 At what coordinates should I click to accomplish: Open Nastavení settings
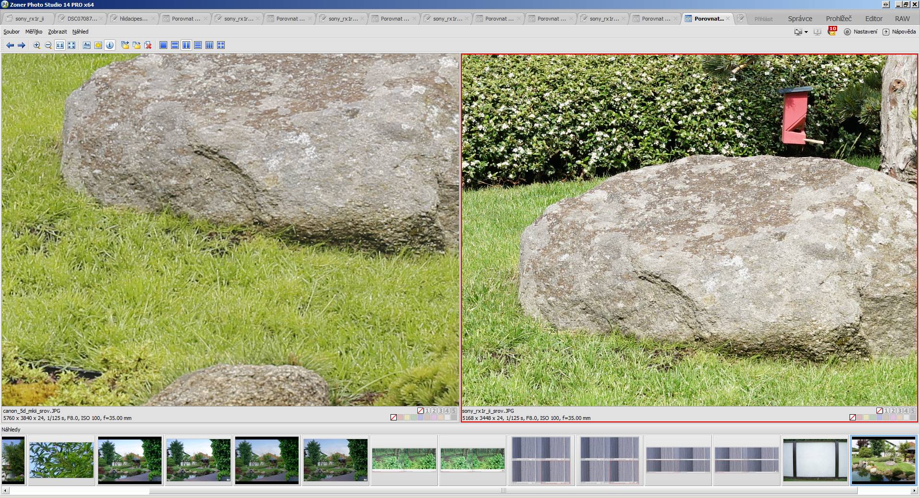click(861, 32)
